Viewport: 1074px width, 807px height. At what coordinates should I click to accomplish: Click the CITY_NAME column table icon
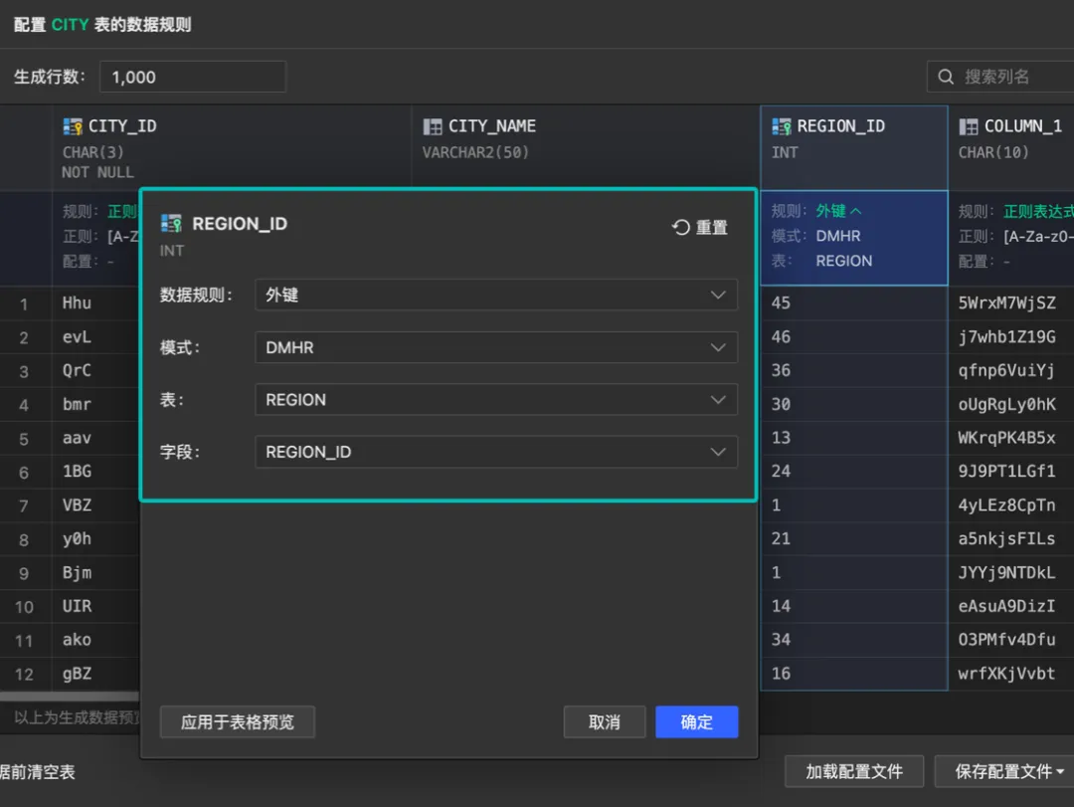(x=433, y=126)
